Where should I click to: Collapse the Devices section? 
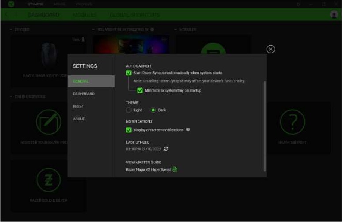tap(11, 30)
